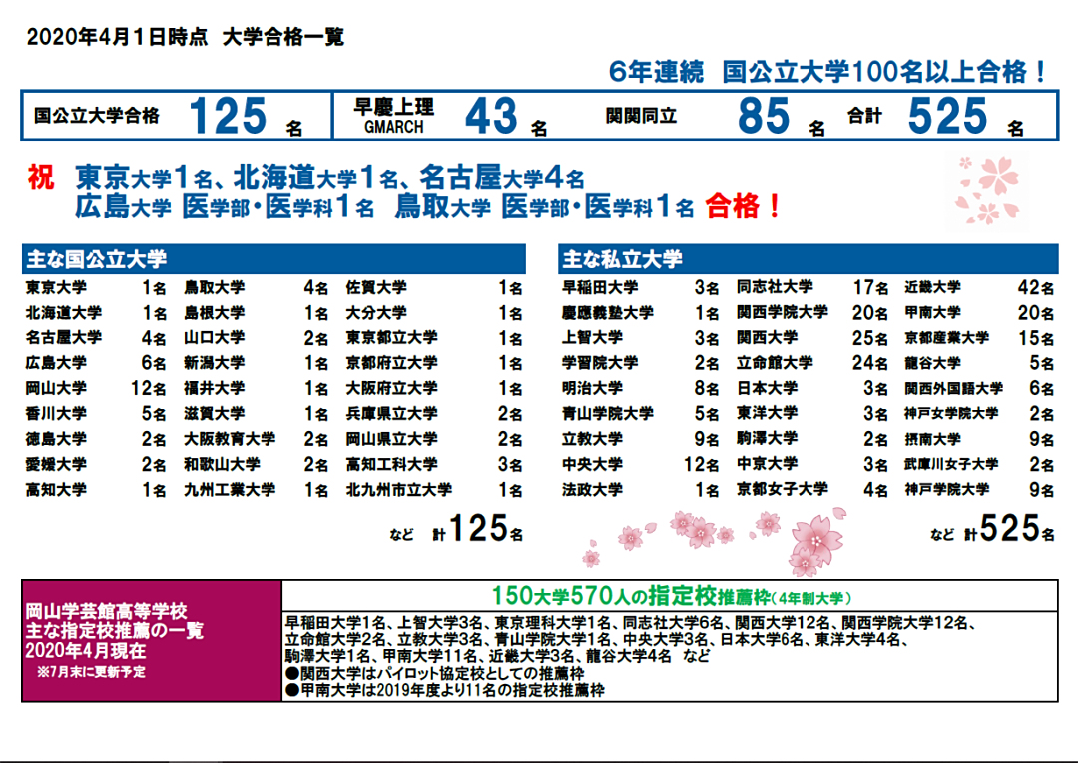Click the '主な国公立大学' section header

[273, 259]
